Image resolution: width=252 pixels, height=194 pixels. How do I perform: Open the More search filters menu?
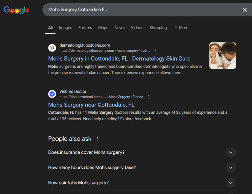point(181,28)
